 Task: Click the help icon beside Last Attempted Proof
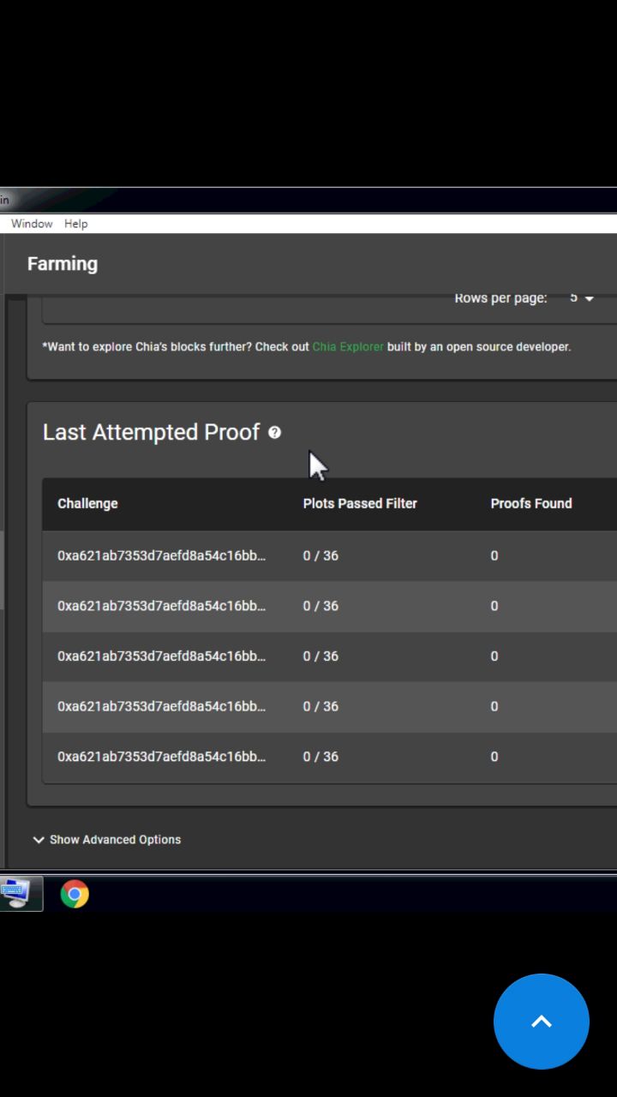(274, 433)
